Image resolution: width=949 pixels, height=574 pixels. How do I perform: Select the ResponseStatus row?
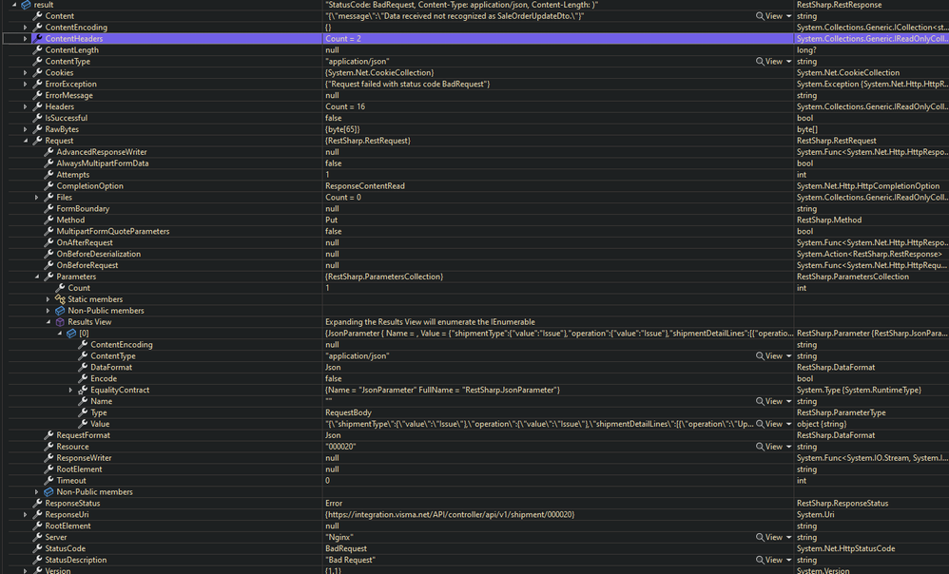click(x=474, y=504)
